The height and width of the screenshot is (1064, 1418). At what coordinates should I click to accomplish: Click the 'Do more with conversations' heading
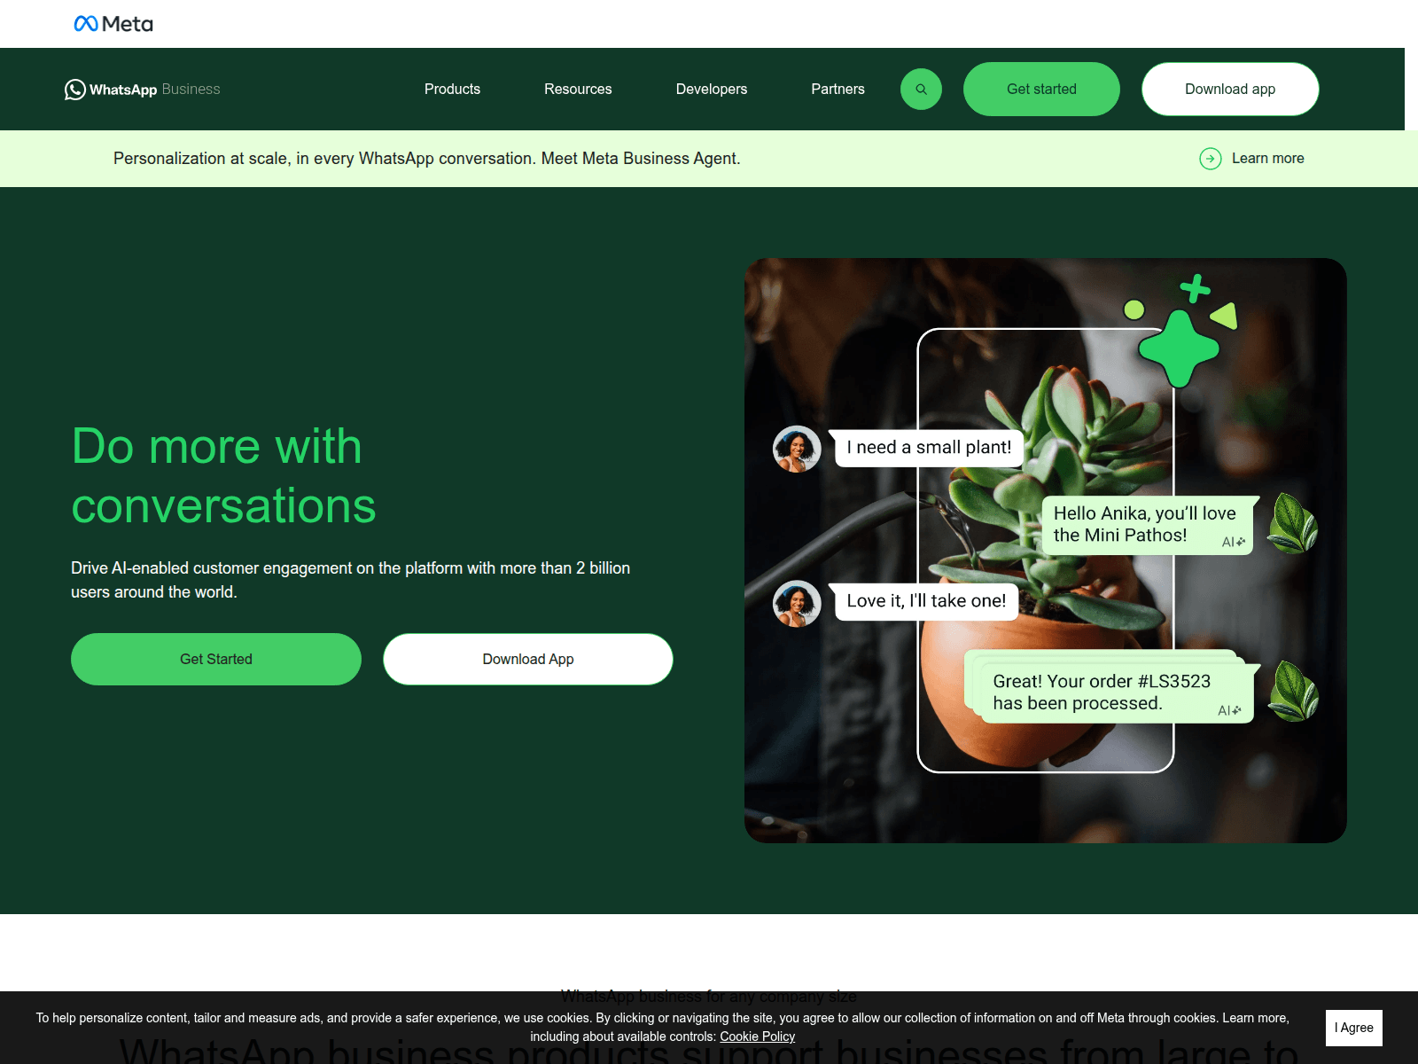coord(223,475)
